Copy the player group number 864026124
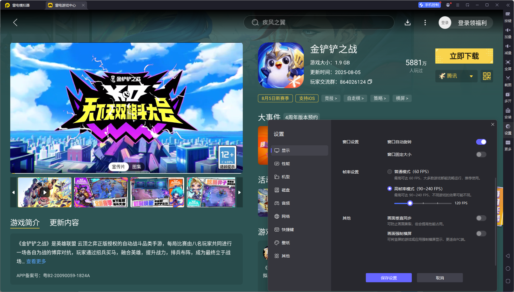The image size is (514, 292). pyautogui.click(x=370, y=82)
